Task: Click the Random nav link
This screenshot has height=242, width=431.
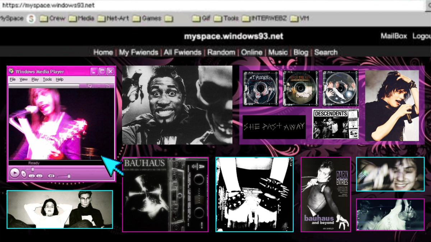Action: tap(221, 52)
